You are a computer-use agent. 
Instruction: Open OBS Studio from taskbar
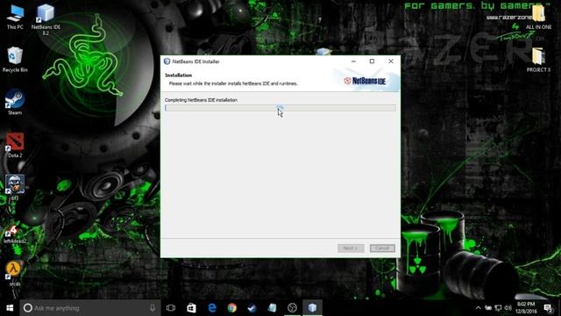tap(292, 308)
